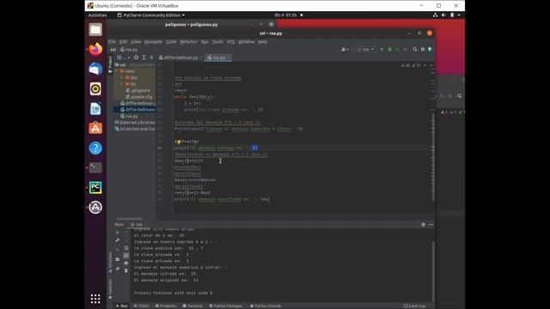Open Python Console tool window
Image resolution: width=550 pixels, height=309 pixels.
[266, 306]
